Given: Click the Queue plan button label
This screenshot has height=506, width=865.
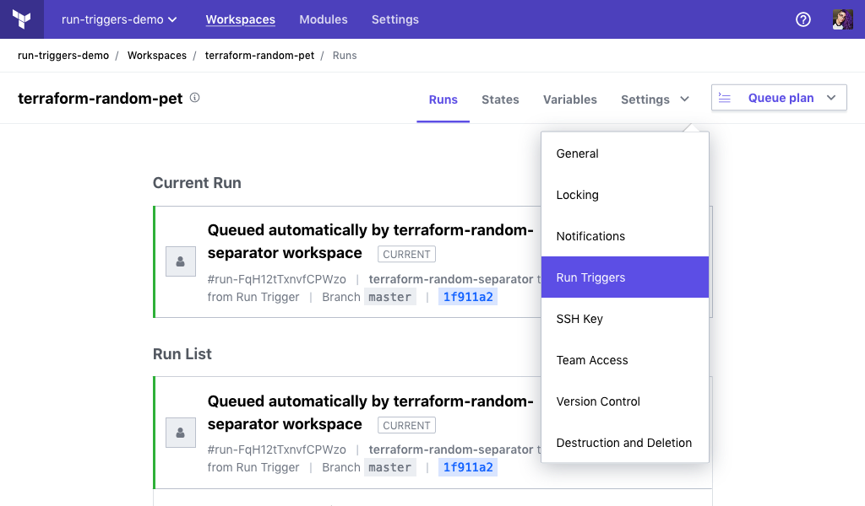Looking at the screenshot, I should click(x=781, y=98).
